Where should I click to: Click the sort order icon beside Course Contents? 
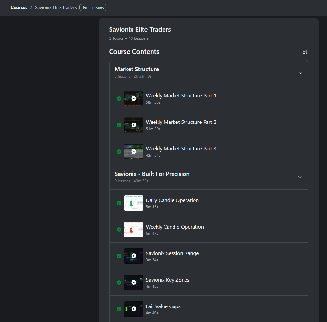pyautogui.click(x=305, y=52)
